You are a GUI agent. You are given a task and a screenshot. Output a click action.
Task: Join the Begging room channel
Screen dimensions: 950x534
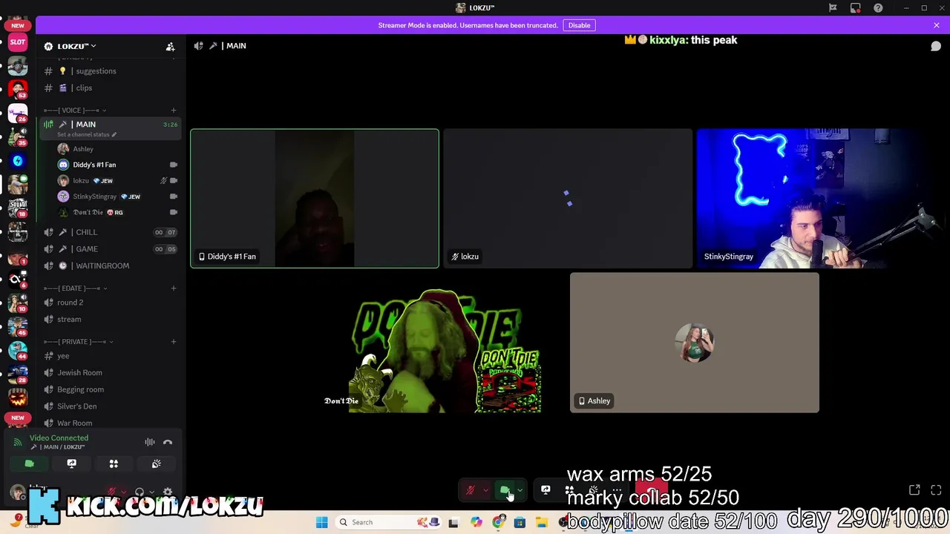[x=111, y=389]
